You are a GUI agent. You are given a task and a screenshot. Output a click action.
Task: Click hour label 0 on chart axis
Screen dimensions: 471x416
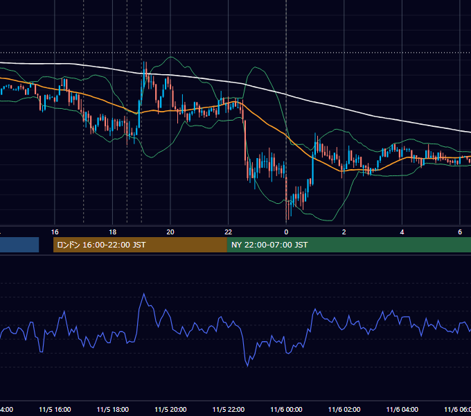coord(286,232)
